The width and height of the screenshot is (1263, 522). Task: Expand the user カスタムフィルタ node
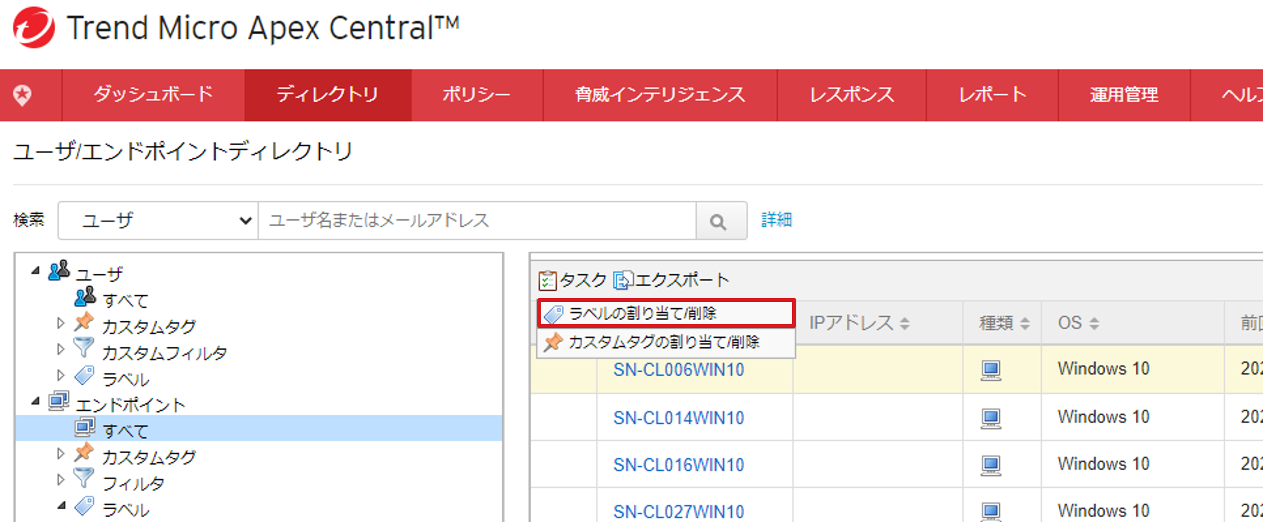pyautogui.click(x=60, y=350)
